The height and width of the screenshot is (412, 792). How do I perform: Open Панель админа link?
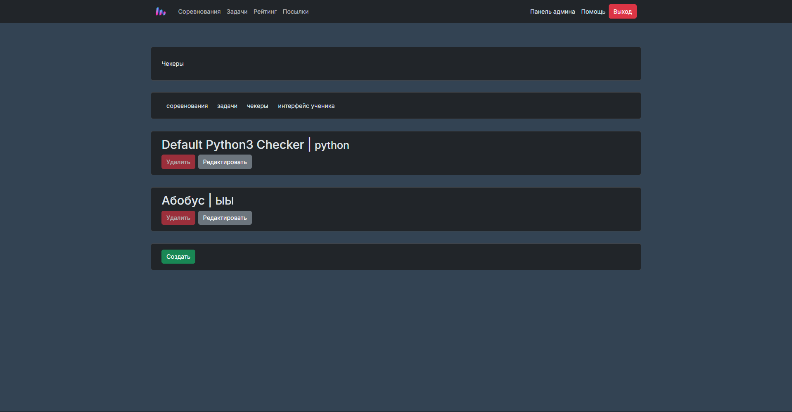click(x=553, y=12)
